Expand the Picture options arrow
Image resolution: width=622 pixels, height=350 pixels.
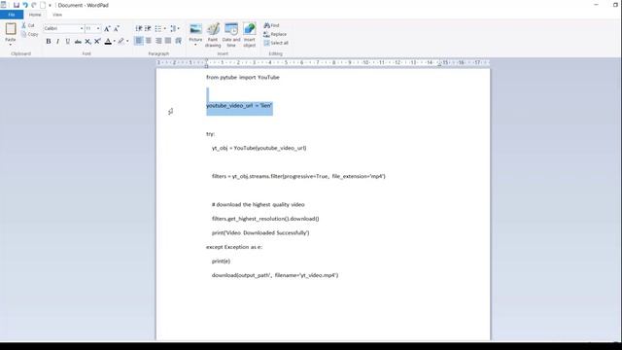pyautogui.click(x=195, y=45)
